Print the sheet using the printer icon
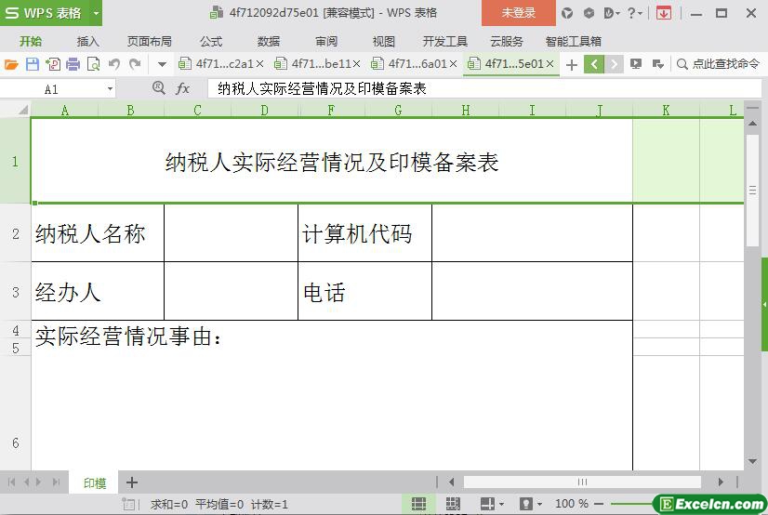768x515 pixels. (x=73, y=64)
